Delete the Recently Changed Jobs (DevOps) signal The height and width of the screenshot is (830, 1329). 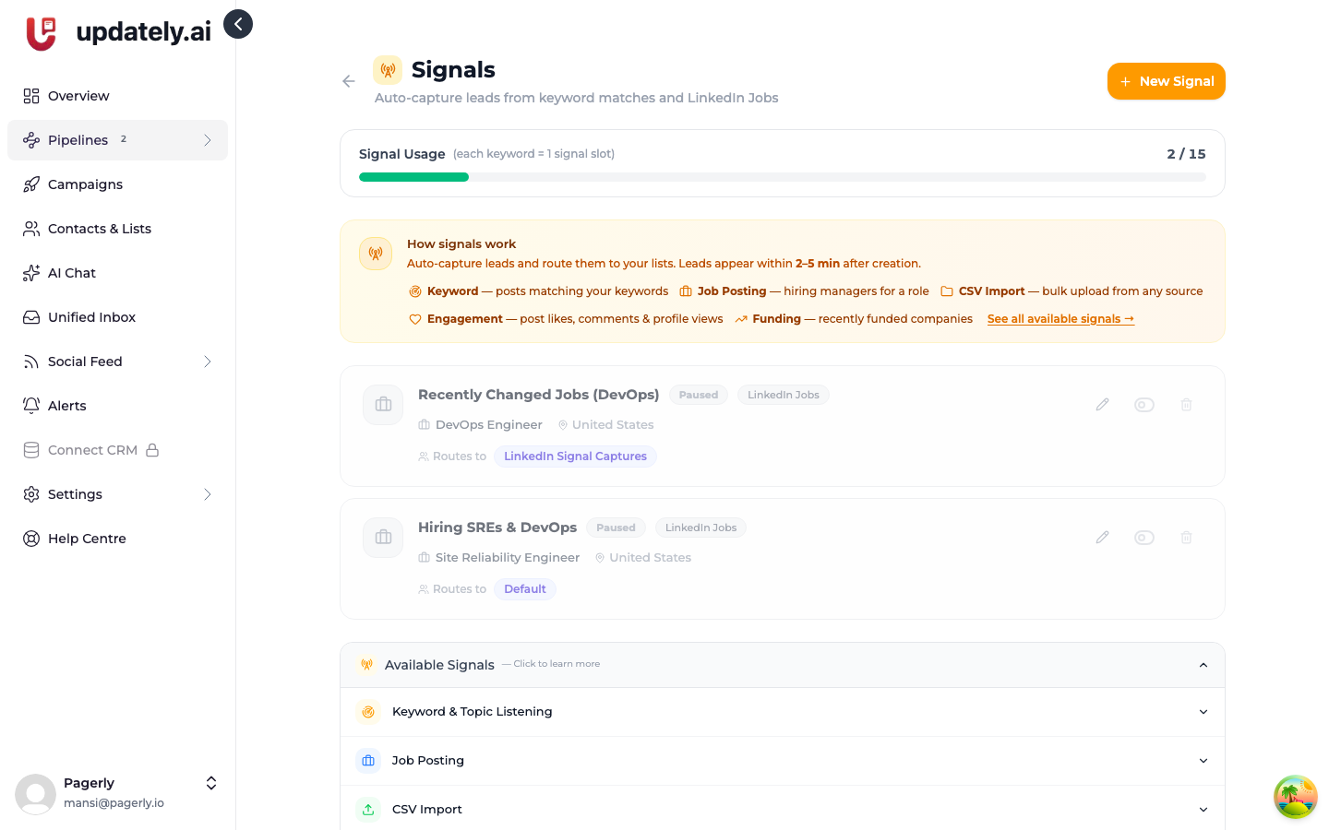pos(1187,405)
